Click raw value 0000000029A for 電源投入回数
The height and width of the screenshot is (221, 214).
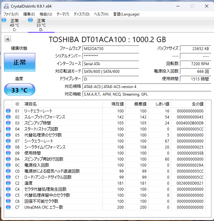[x=190, y=165]
